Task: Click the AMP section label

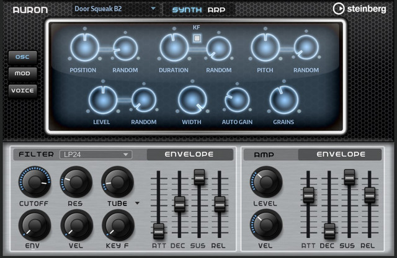Action: pos(264,154)
